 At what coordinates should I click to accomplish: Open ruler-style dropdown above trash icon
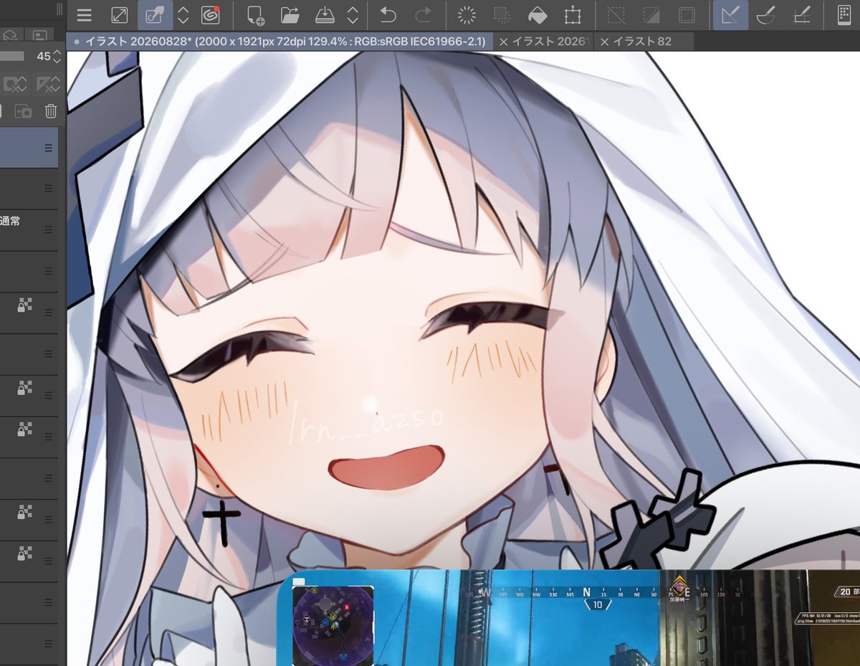(47, 85)
